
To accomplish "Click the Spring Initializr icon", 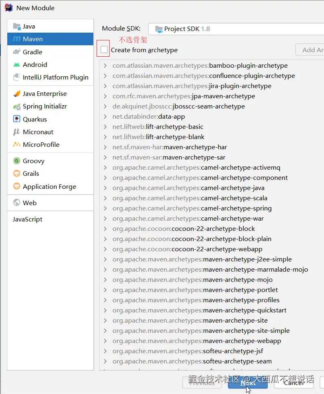I will point(17,106).
